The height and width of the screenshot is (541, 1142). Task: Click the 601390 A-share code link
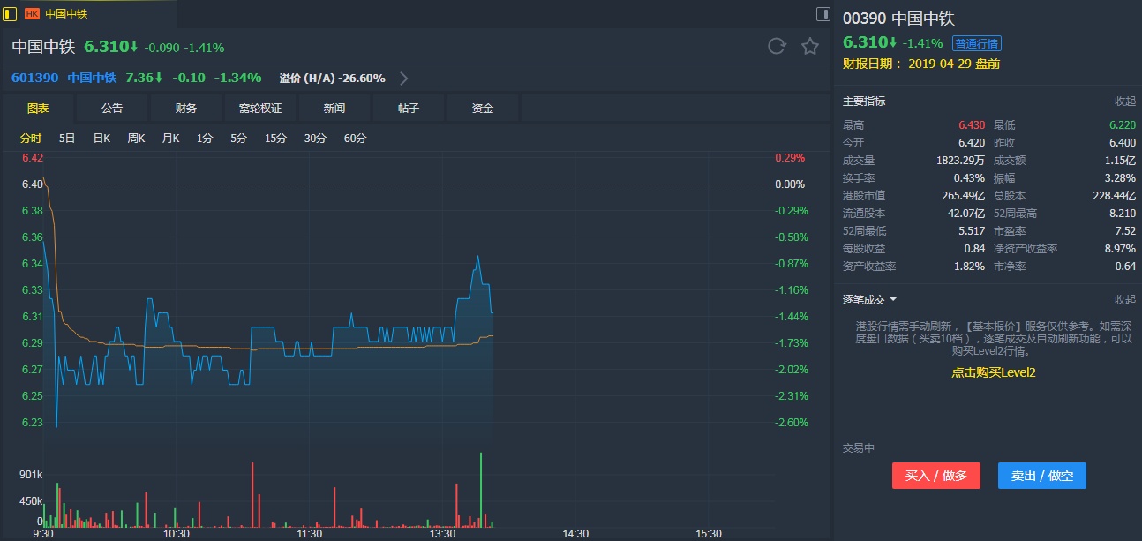pos(35,78)
